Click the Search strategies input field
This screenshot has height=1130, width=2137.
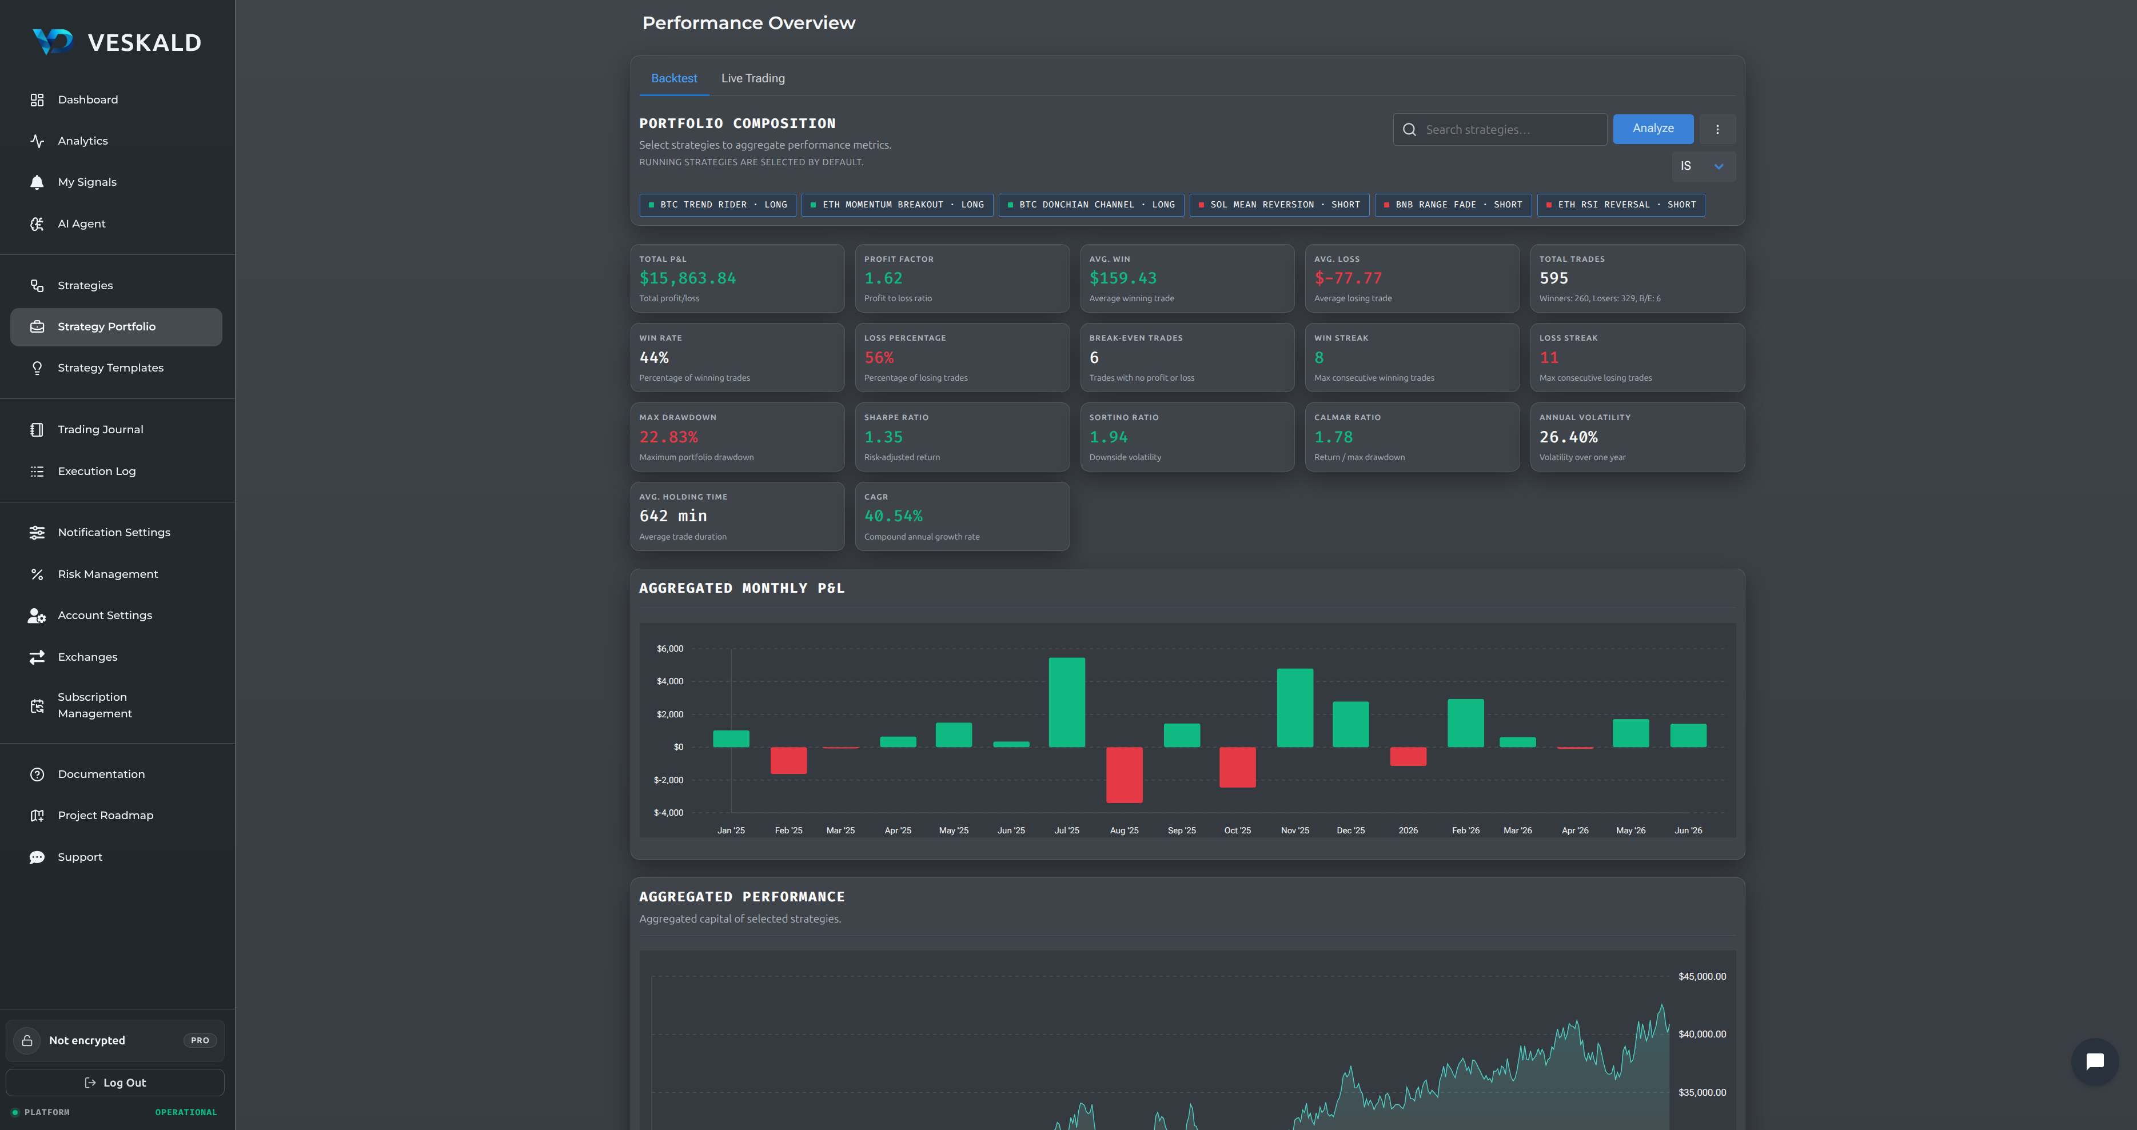[x=1500, y=129]
